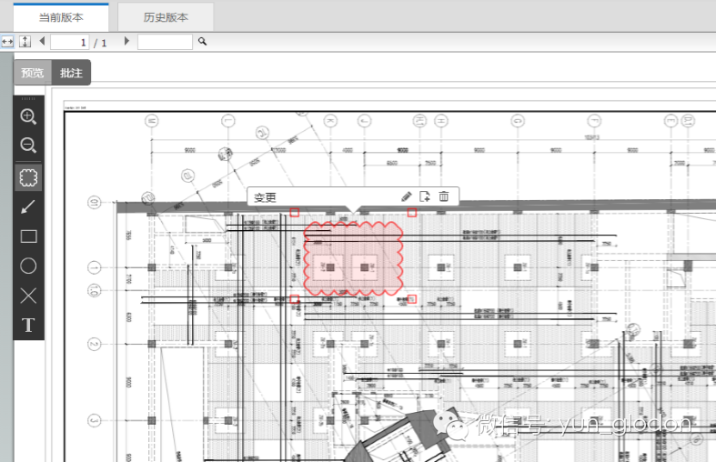The image size is (716, 462).
Task: Delete the annotation using trash icon
Action: pos(444,196)
